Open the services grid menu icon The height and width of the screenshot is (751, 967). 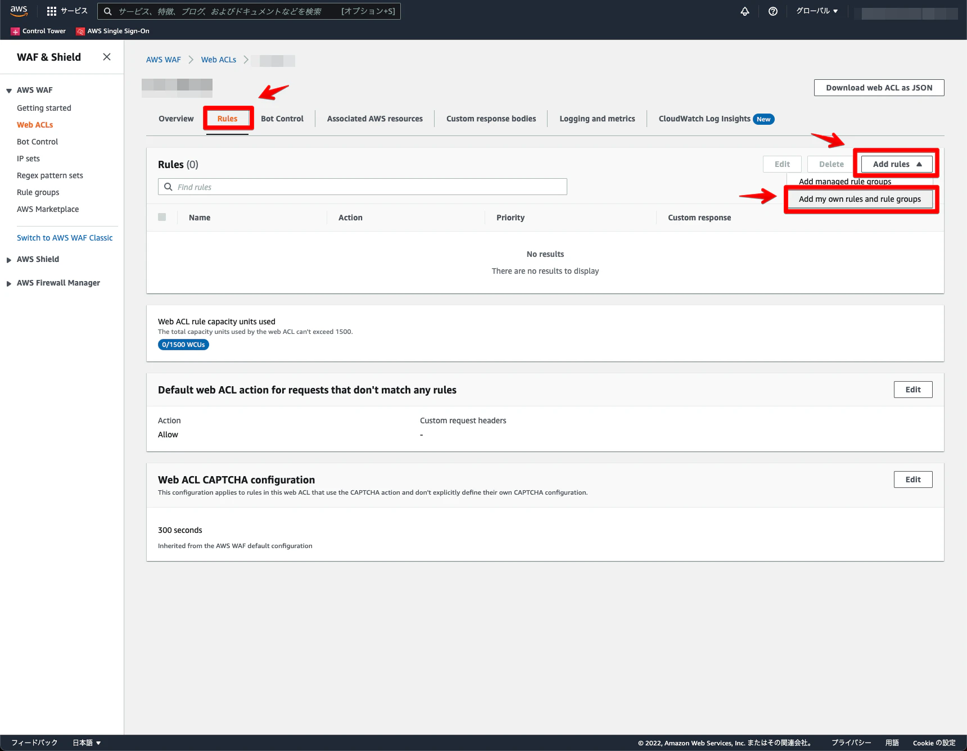pos(52,11)
